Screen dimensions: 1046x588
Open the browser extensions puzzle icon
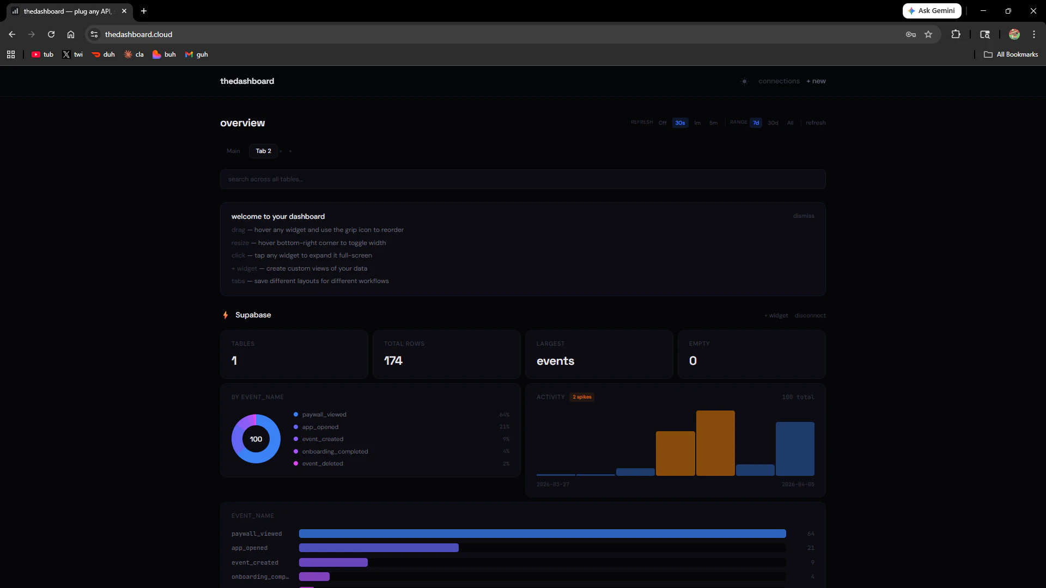[x=957, y=34]
